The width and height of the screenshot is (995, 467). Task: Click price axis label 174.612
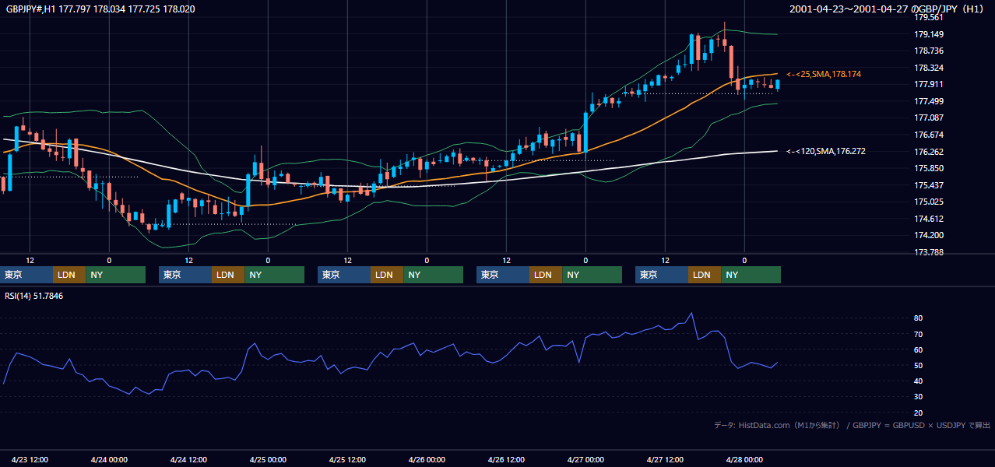tap(929, 219)
